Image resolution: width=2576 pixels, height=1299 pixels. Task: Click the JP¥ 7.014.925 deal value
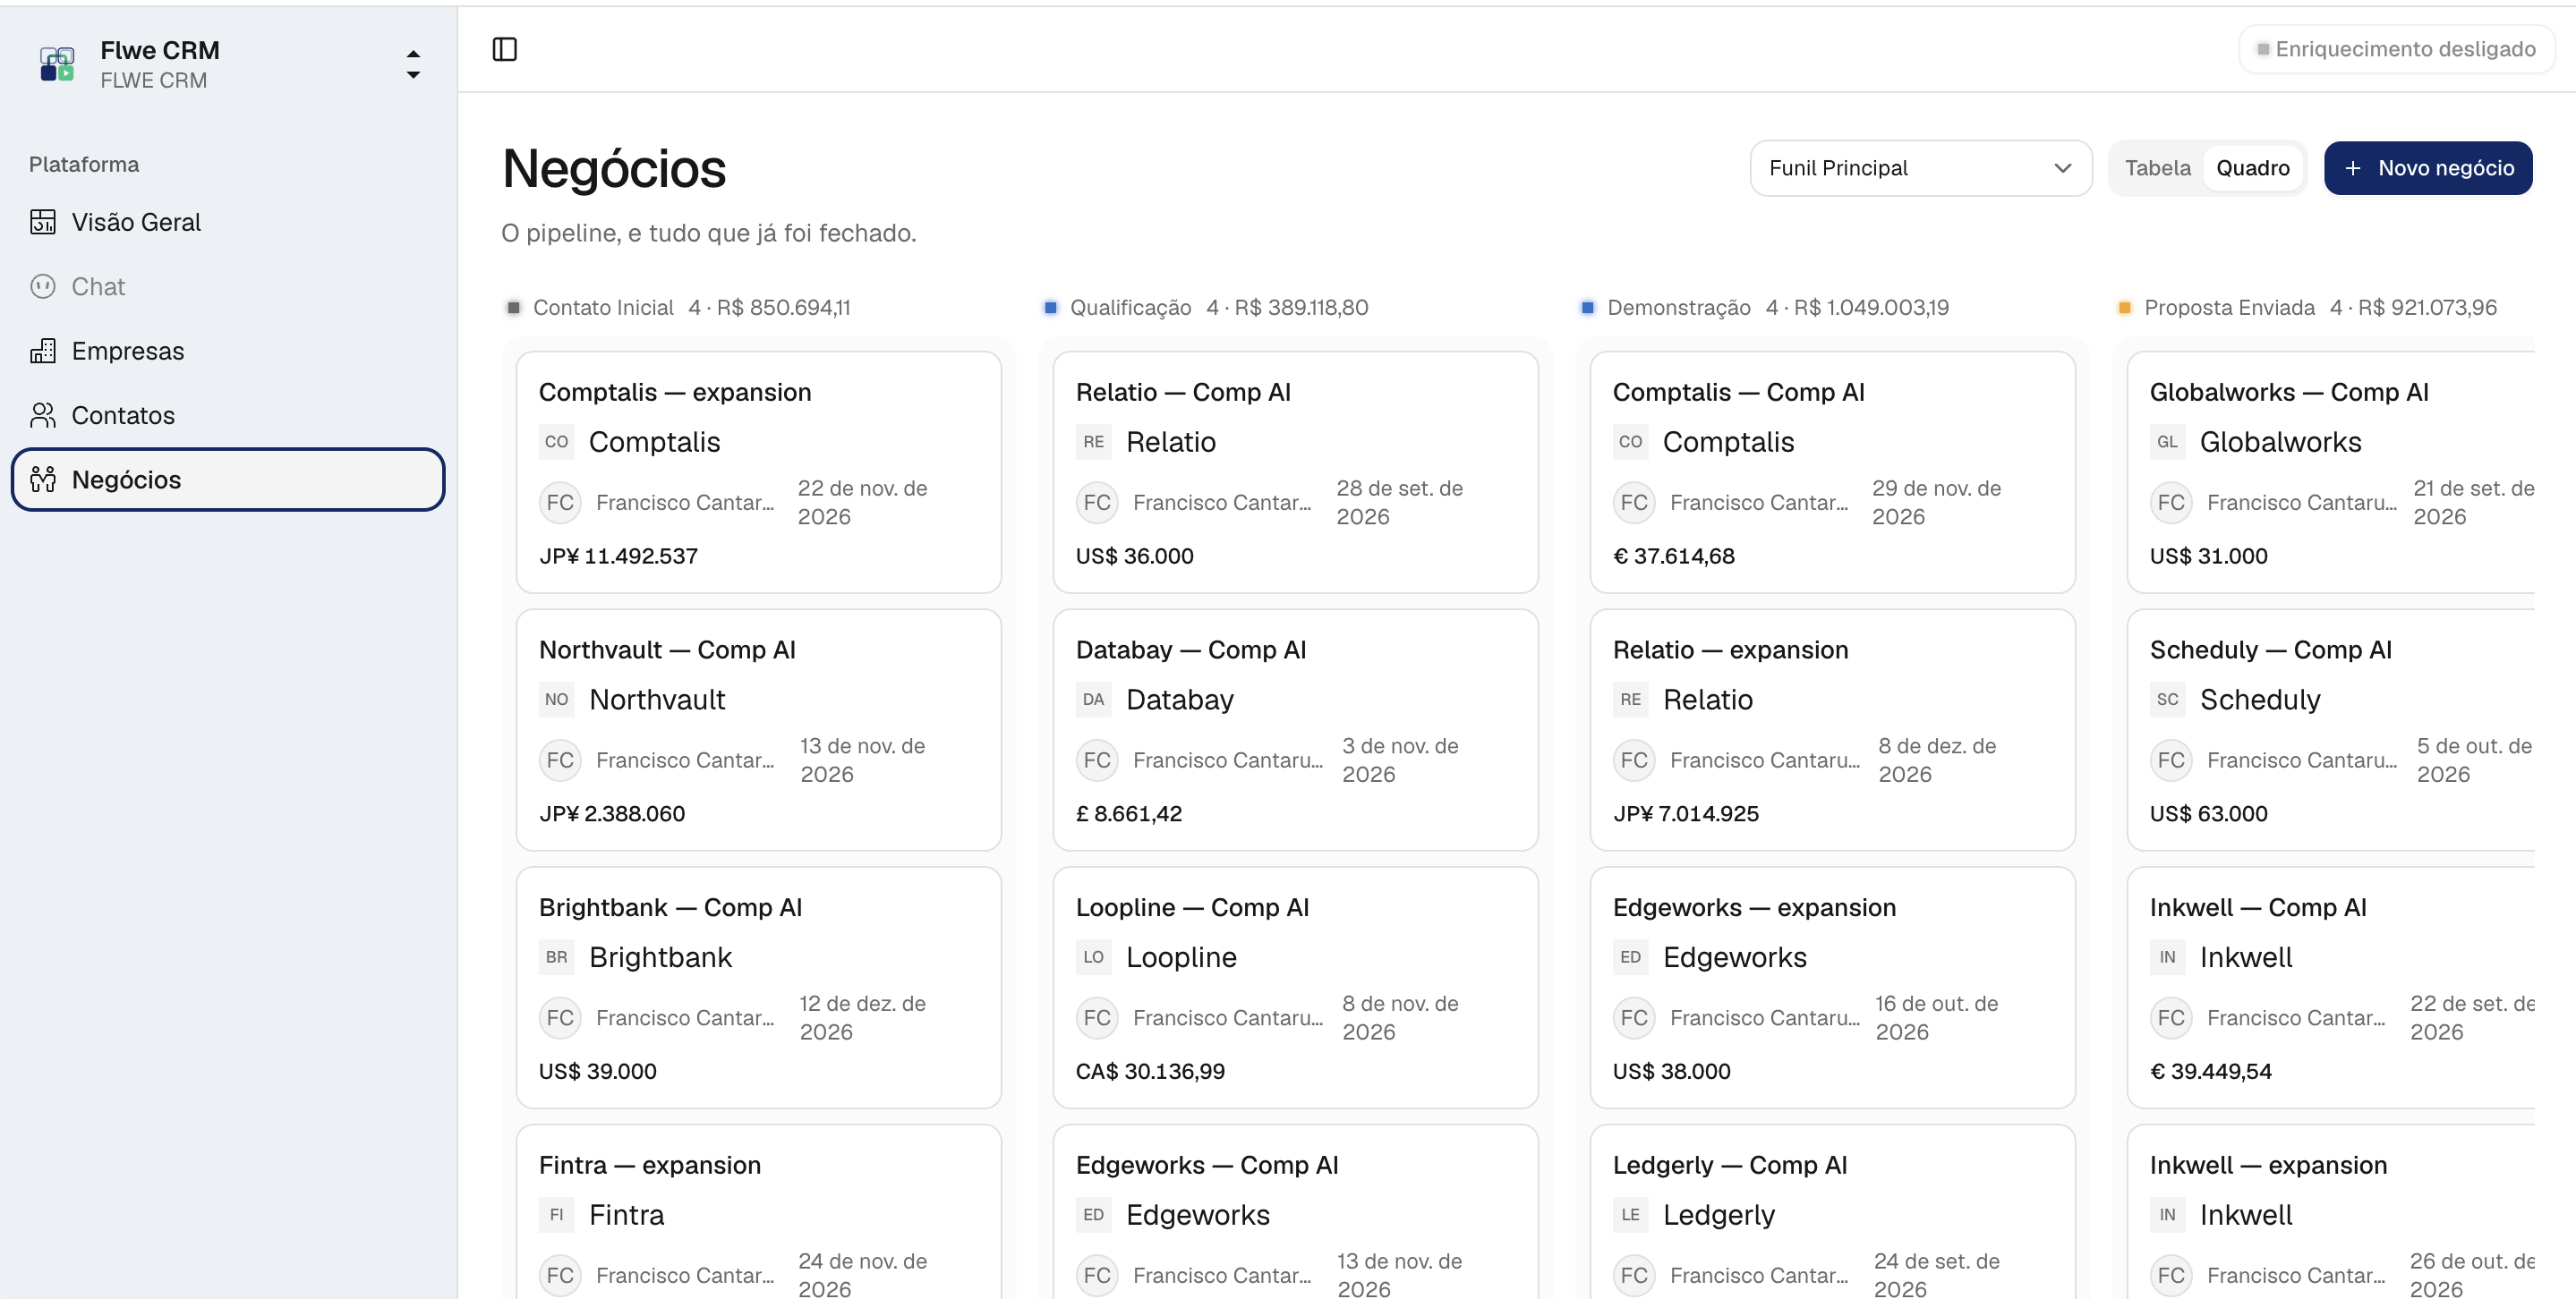tap(1686, 813)
